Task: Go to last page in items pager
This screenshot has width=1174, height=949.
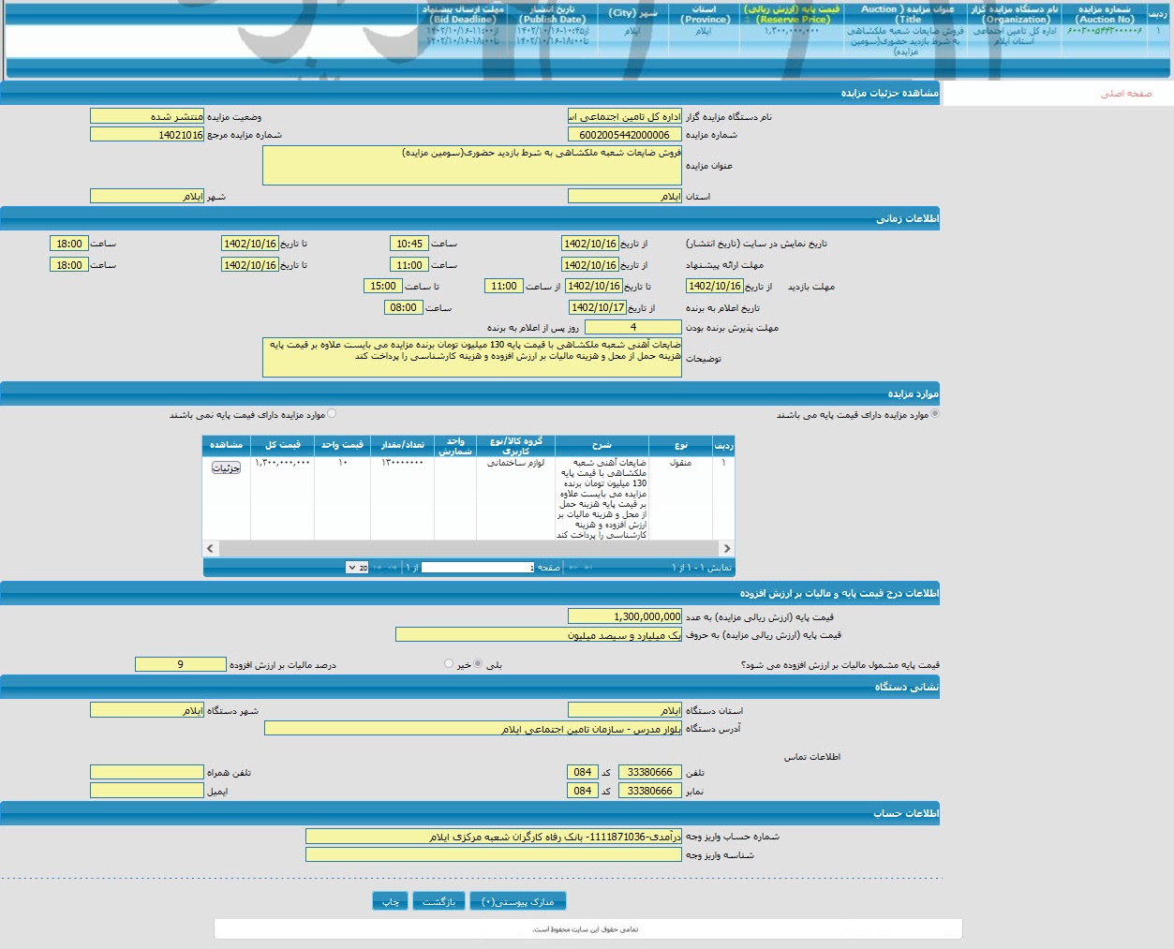Action: click(x=378, y=568)
